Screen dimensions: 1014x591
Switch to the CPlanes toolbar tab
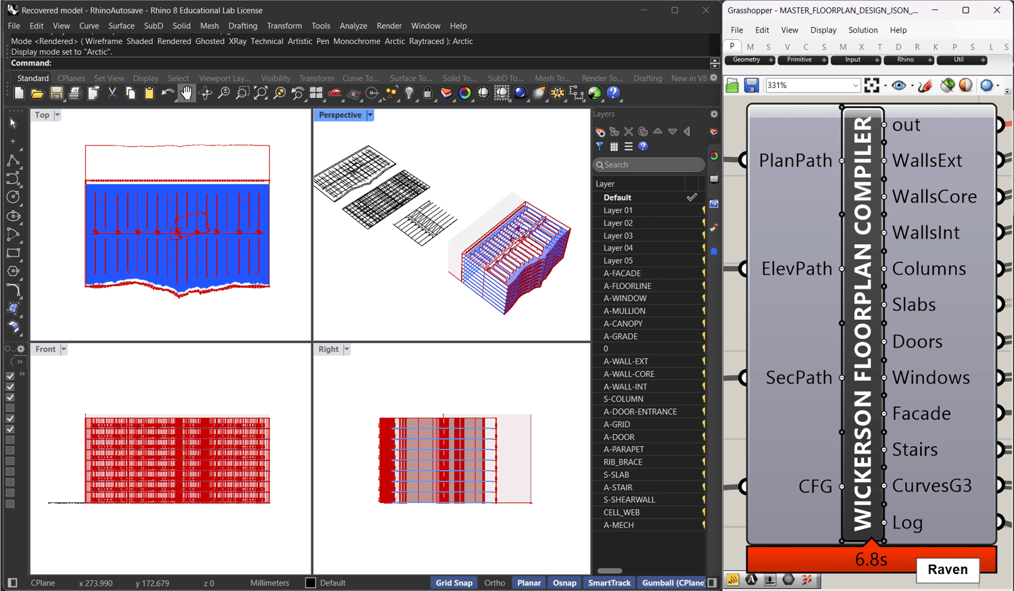pyautogui.click(x=71, y=78)
